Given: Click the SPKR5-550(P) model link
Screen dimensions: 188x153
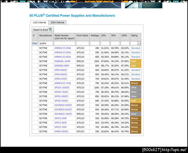Looking at the screenshot, I should (61, 131).
